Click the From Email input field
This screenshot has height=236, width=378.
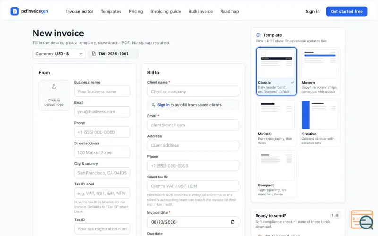[x=102, y=112]
